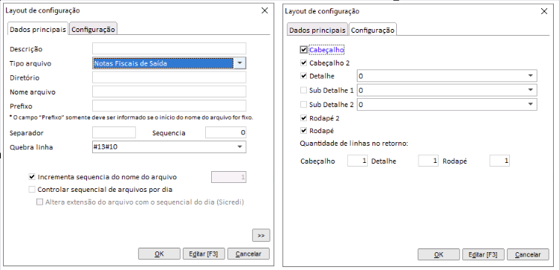Focus the Separador input field
This screenshot has height=270, width=559.
click(x=114, y=132)
